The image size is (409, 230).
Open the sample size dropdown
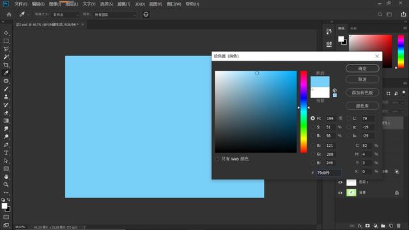pyautogui.click(x=65, y=15)
